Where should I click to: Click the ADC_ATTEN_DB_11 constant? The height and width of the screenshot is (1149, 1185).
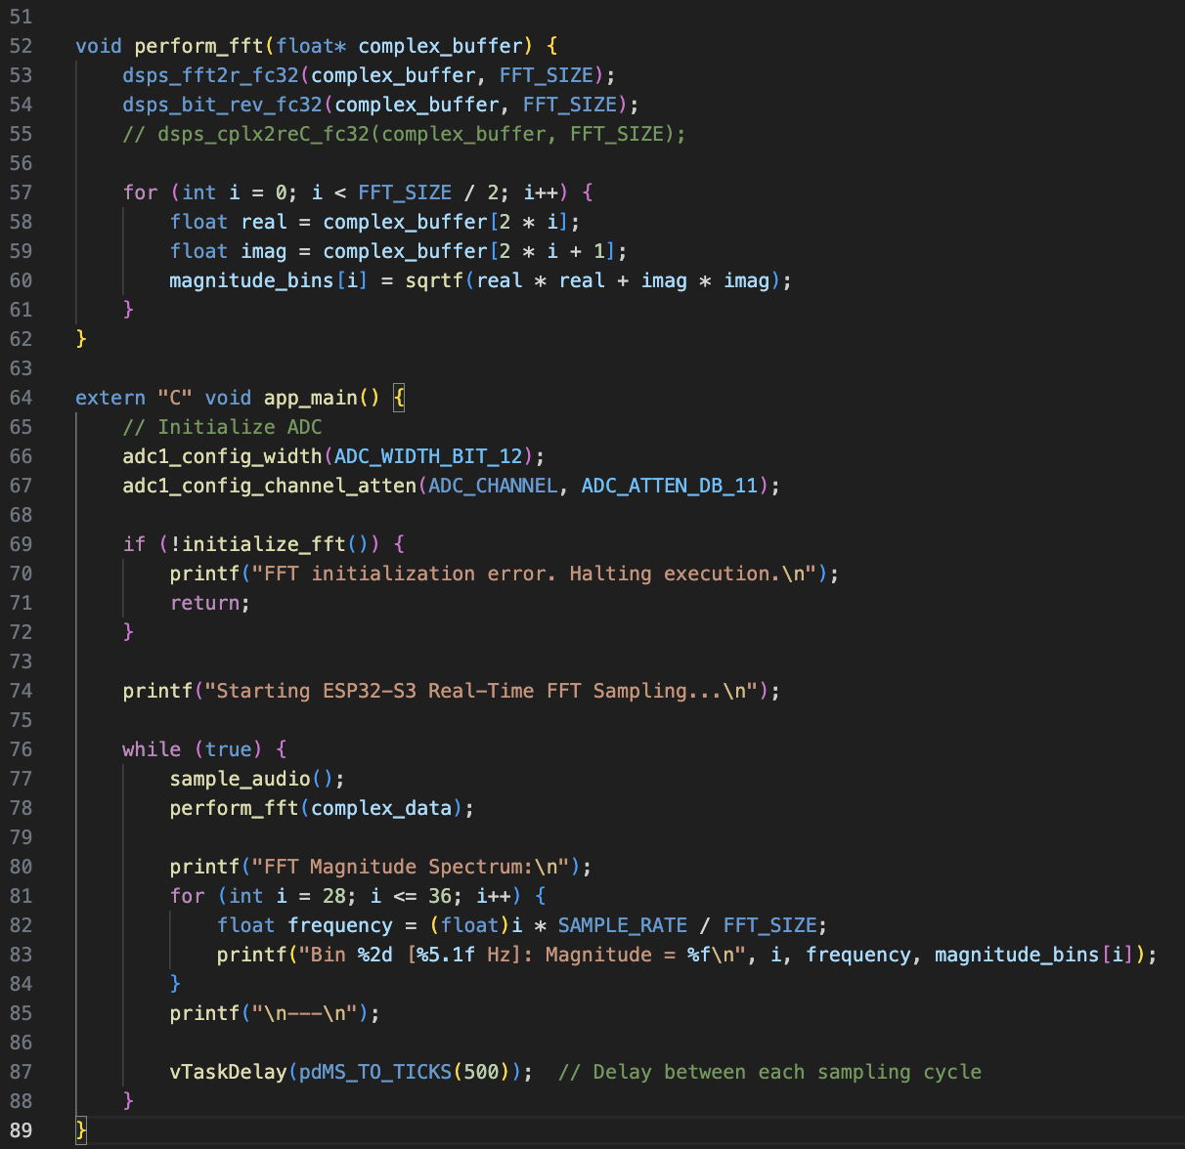click(x=669, y=486)
